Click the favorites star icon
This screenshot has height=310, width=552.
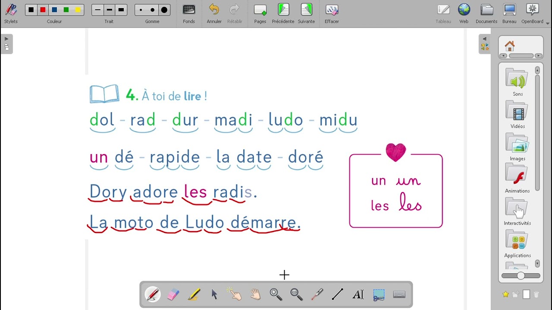505,294
